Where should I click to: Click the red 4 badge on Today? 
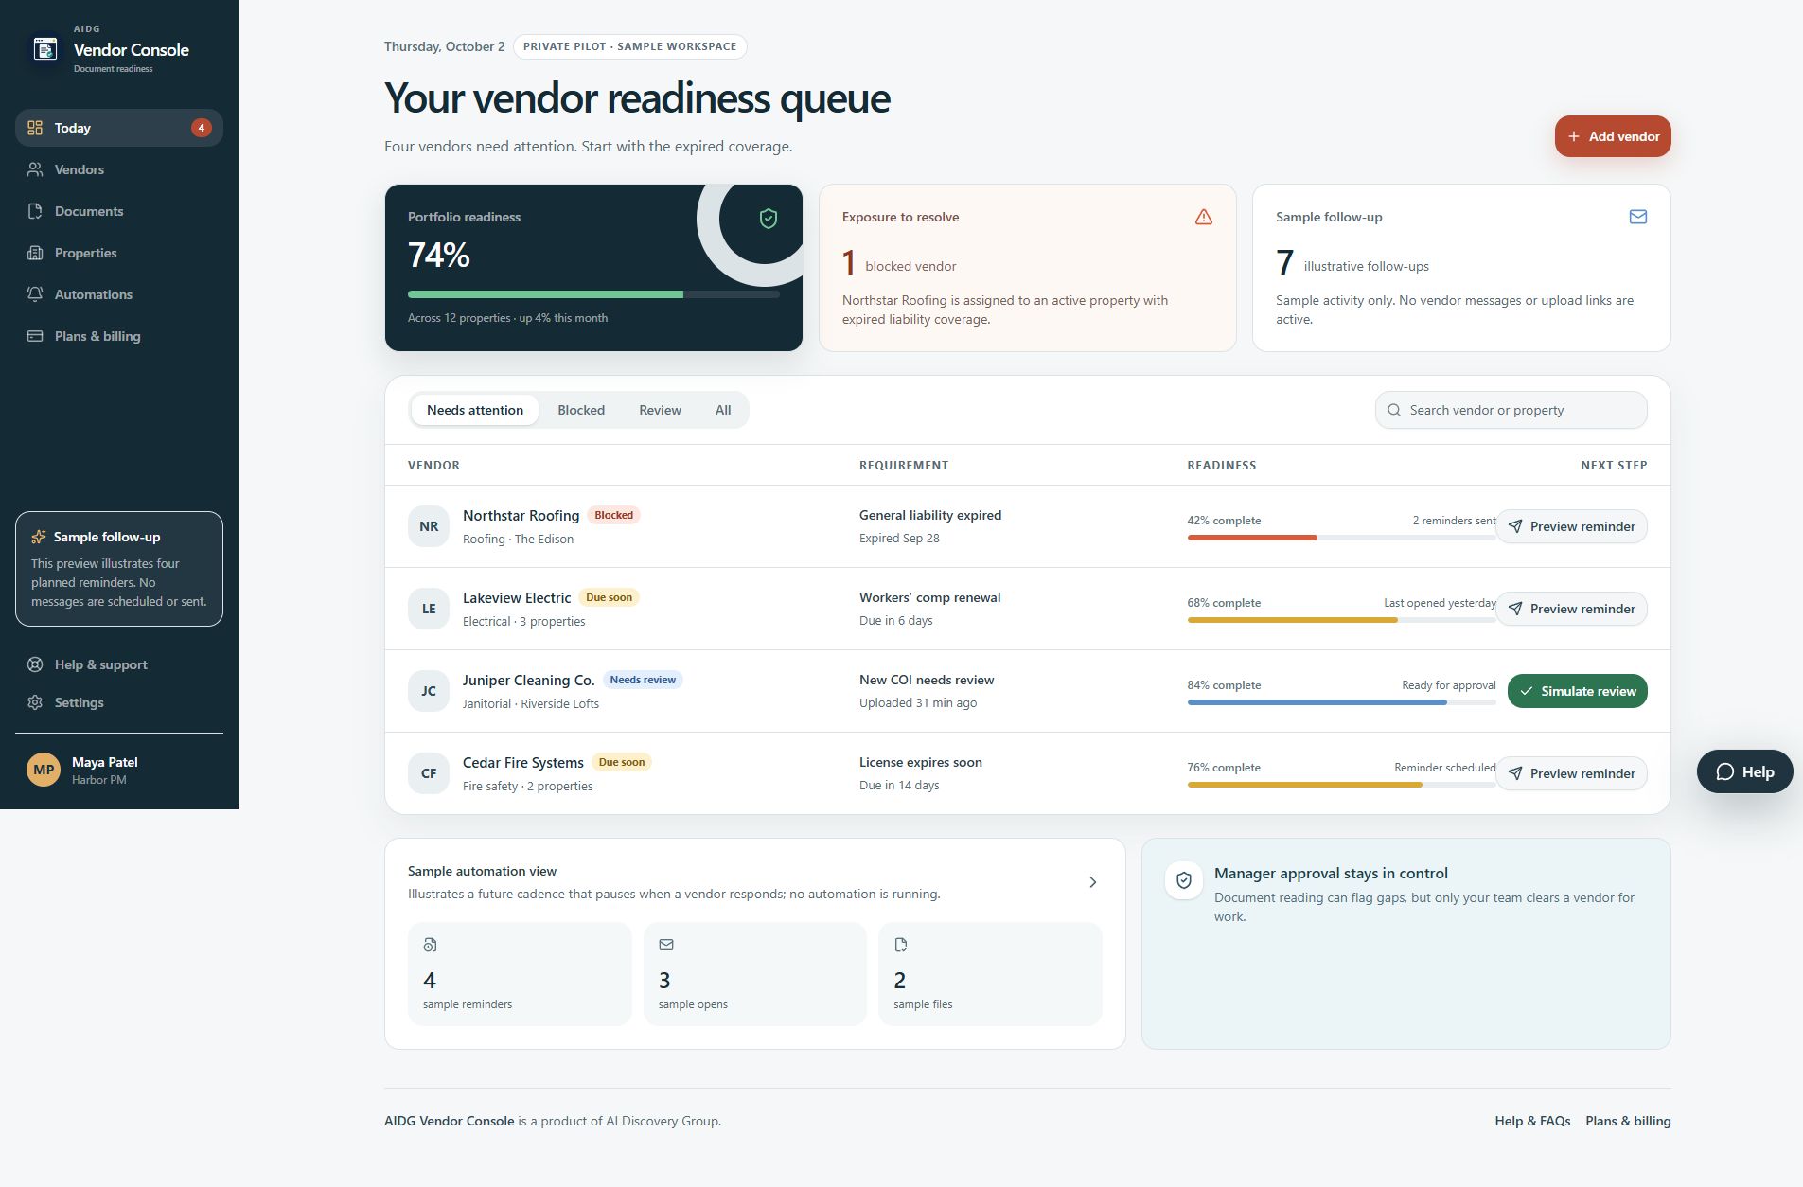click(x=201, y=128)
